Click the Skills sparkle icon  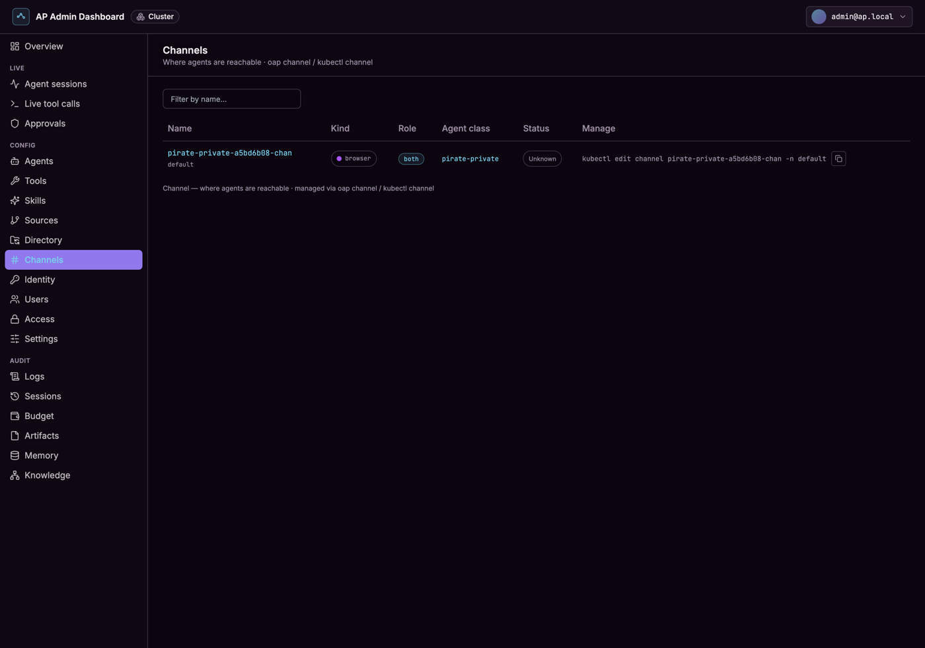pos(15,201)
